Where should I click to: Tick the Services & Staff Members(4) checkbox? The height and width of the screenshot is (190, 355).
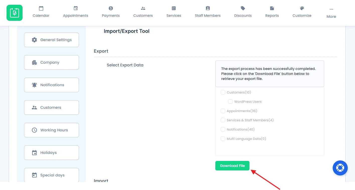pos(223,120)
